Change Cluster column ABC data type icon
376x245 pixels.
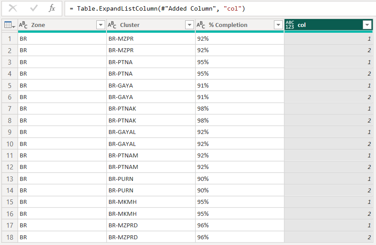coord(112,25)
